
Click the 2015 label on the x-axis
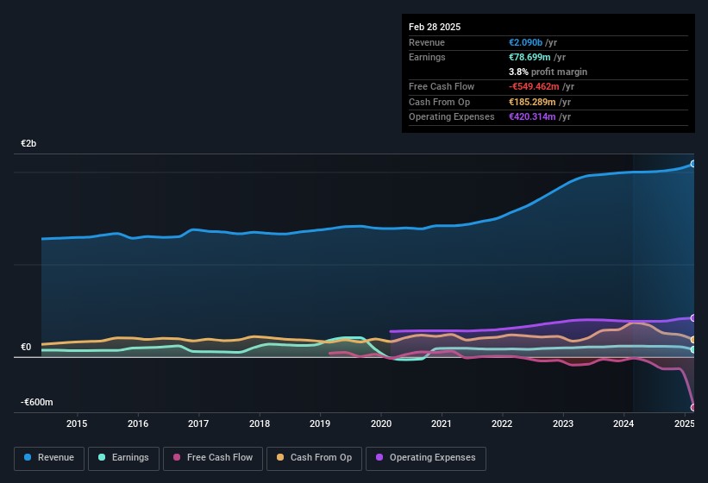(77, 423)
